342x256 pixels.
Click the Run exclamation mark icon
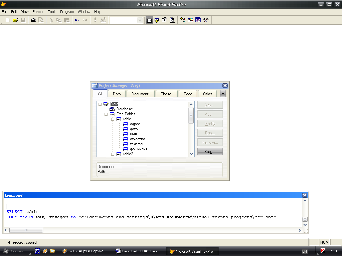[95, 20]
